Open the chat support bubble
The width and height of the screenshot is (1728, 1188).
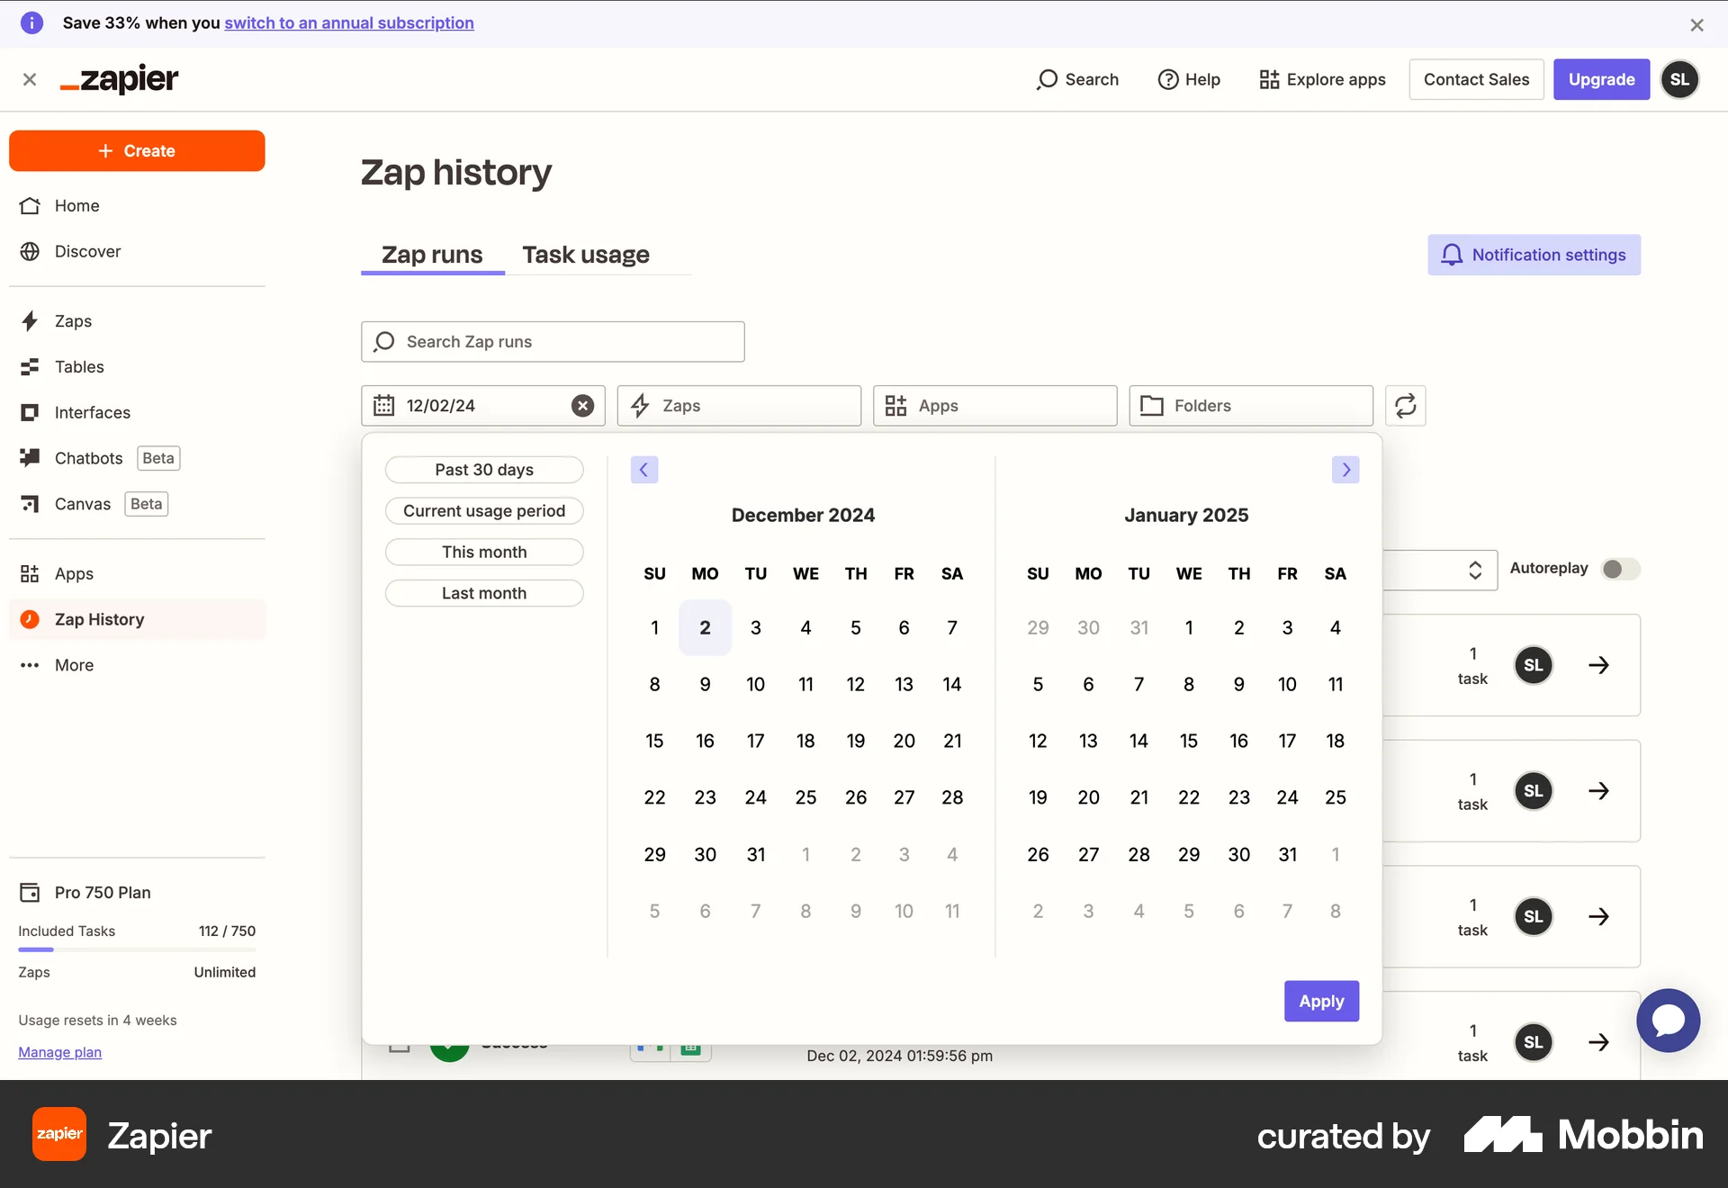[1668, 1021]
